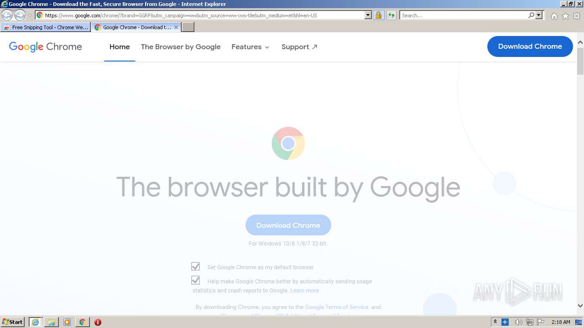
Task: Click the IE Back navigation arrow
Action: tap(7, 15)
